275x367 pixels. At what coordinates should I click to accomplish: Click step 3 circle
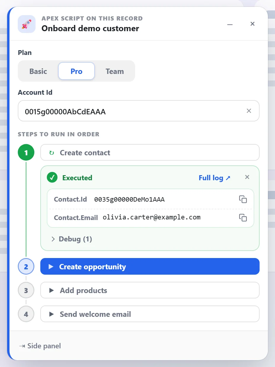click(x=26, y=290)
